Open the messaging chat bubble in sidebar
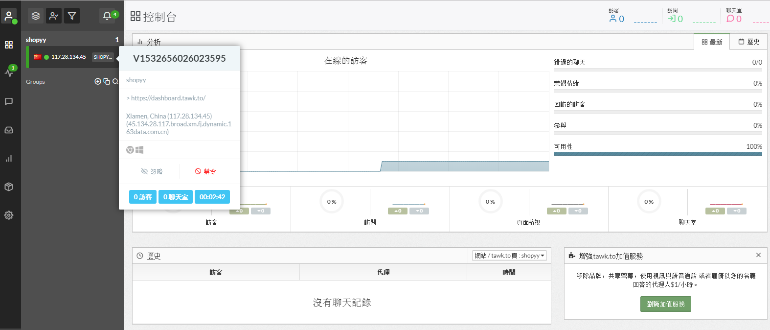This screenshot has width=770, height=330. pyautogui.click(x=9, y=101)
